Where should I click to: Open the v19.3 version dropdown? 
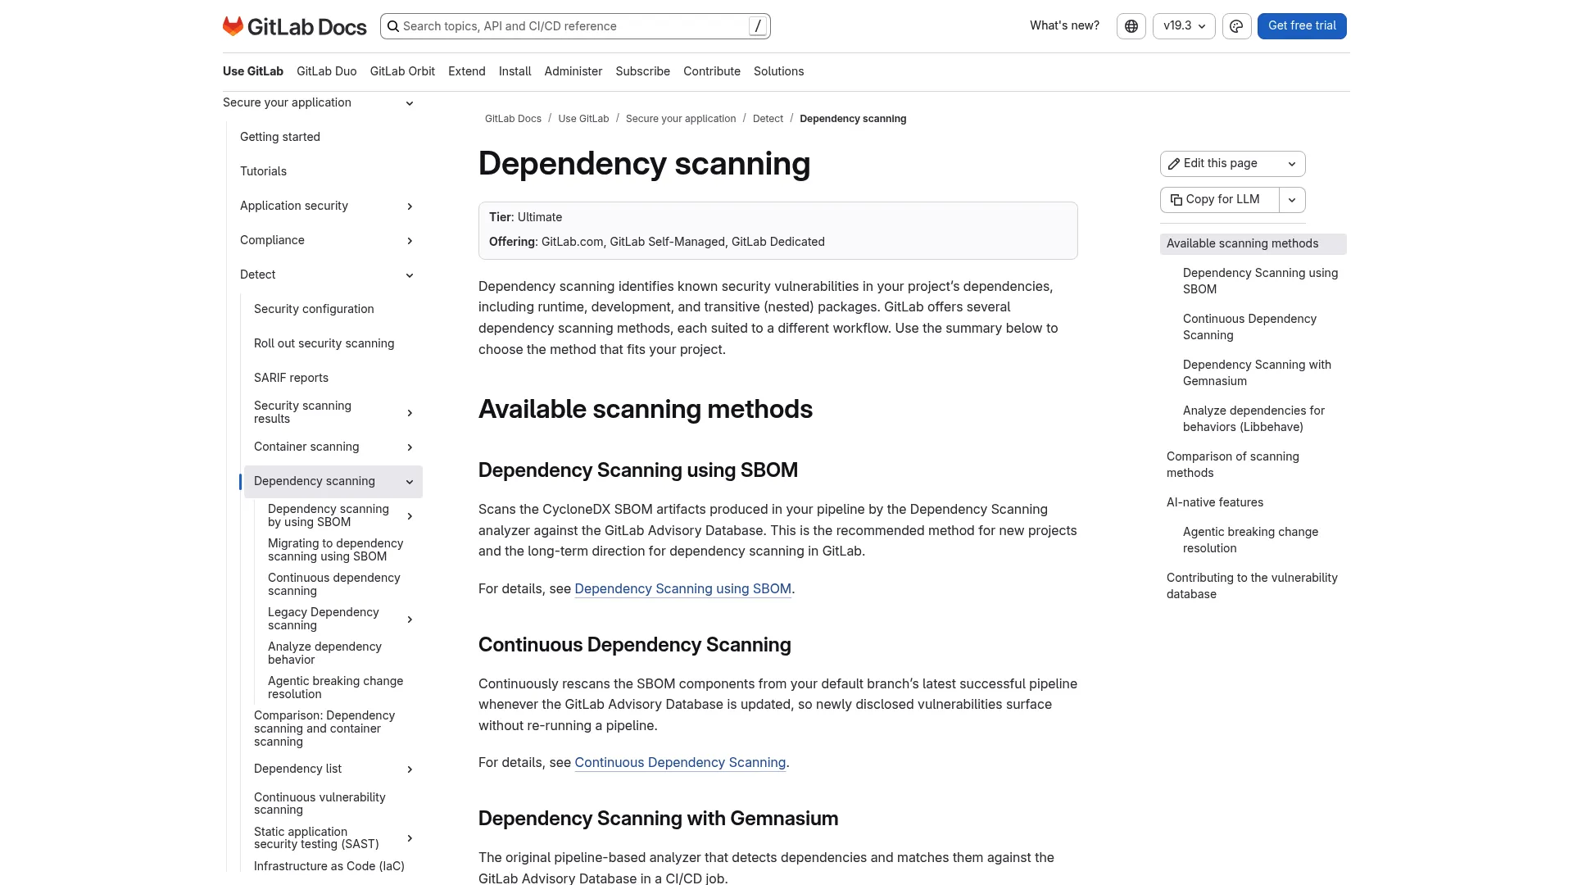(x=1184, y=26)
